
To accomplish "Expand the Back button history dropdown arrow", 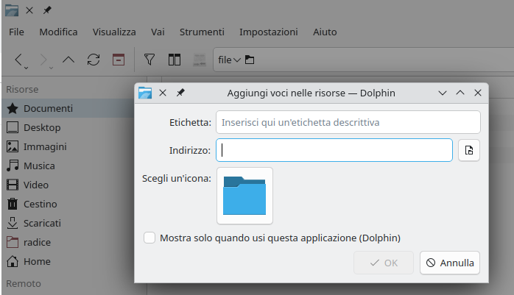I will pos(27,68).
